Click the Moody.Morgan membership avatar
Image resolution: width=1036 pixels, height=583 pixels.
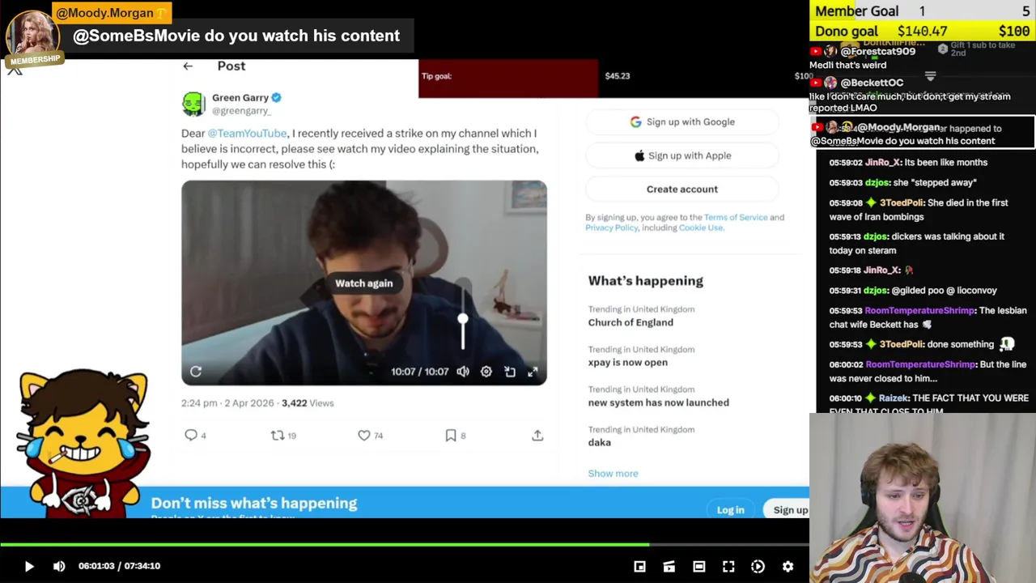33,36
